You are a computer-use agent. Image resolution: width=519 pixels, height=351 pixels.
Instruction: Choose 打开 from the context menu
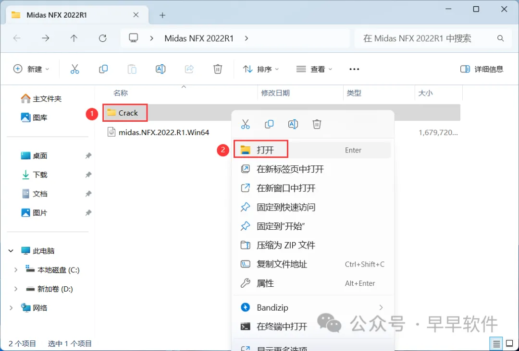click(x=312, y=150)
